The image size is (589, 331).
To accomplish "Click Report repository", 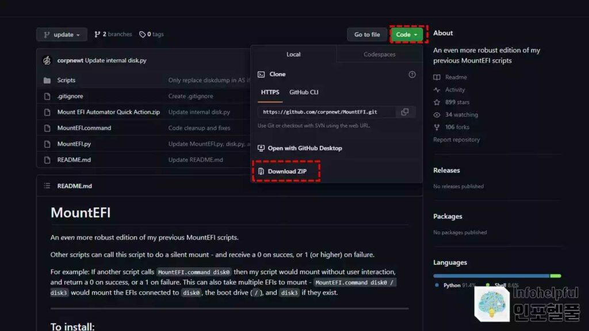I will [x=456, y=140].
